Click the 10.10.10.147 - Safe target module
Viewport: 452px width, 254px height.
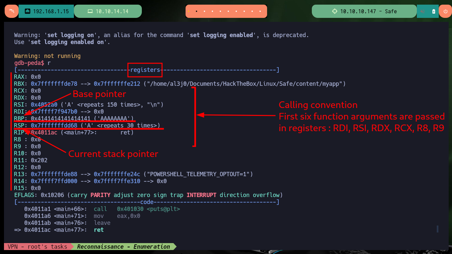tap(364, 11)
